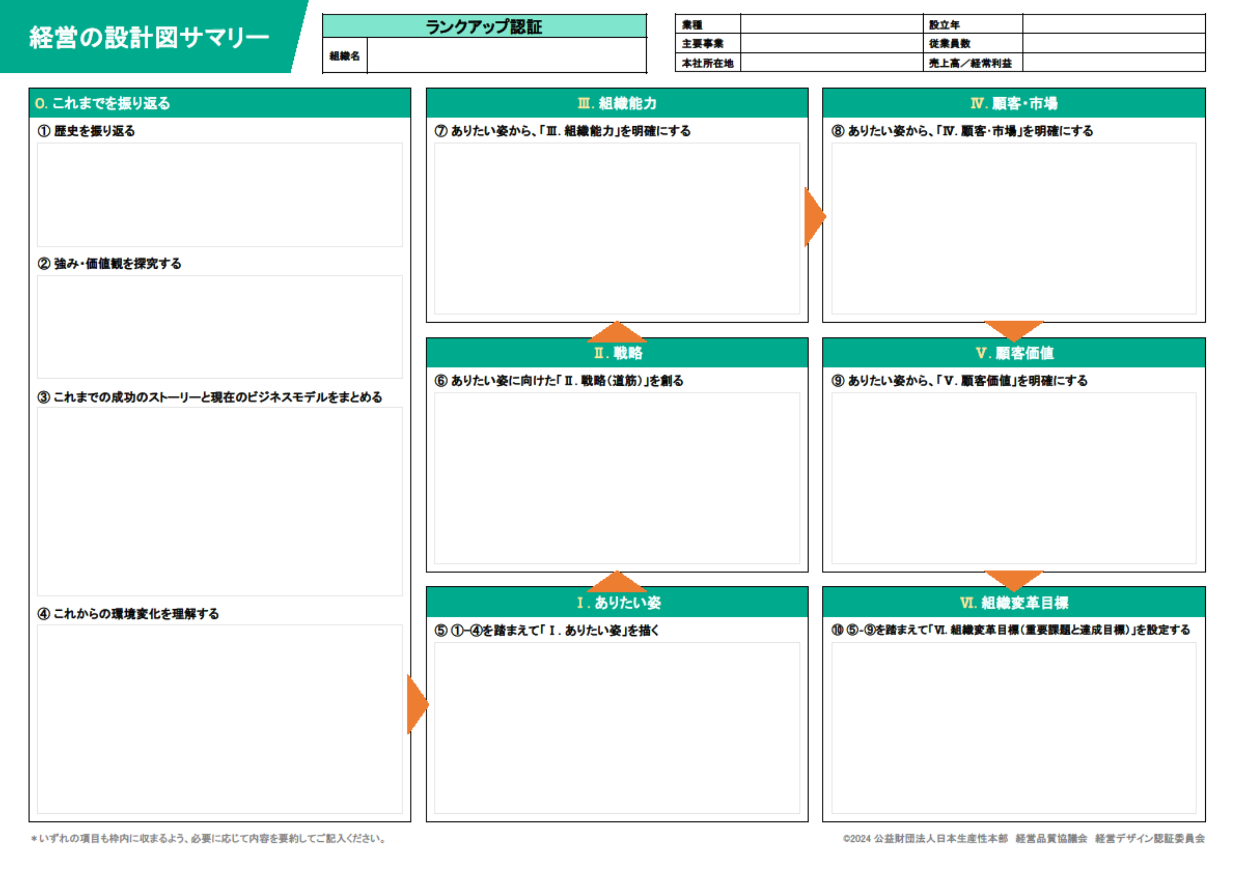Click the ⑥ ありたい姿に向けた label
1236x873 pixels.
click(x=559, y=381)
